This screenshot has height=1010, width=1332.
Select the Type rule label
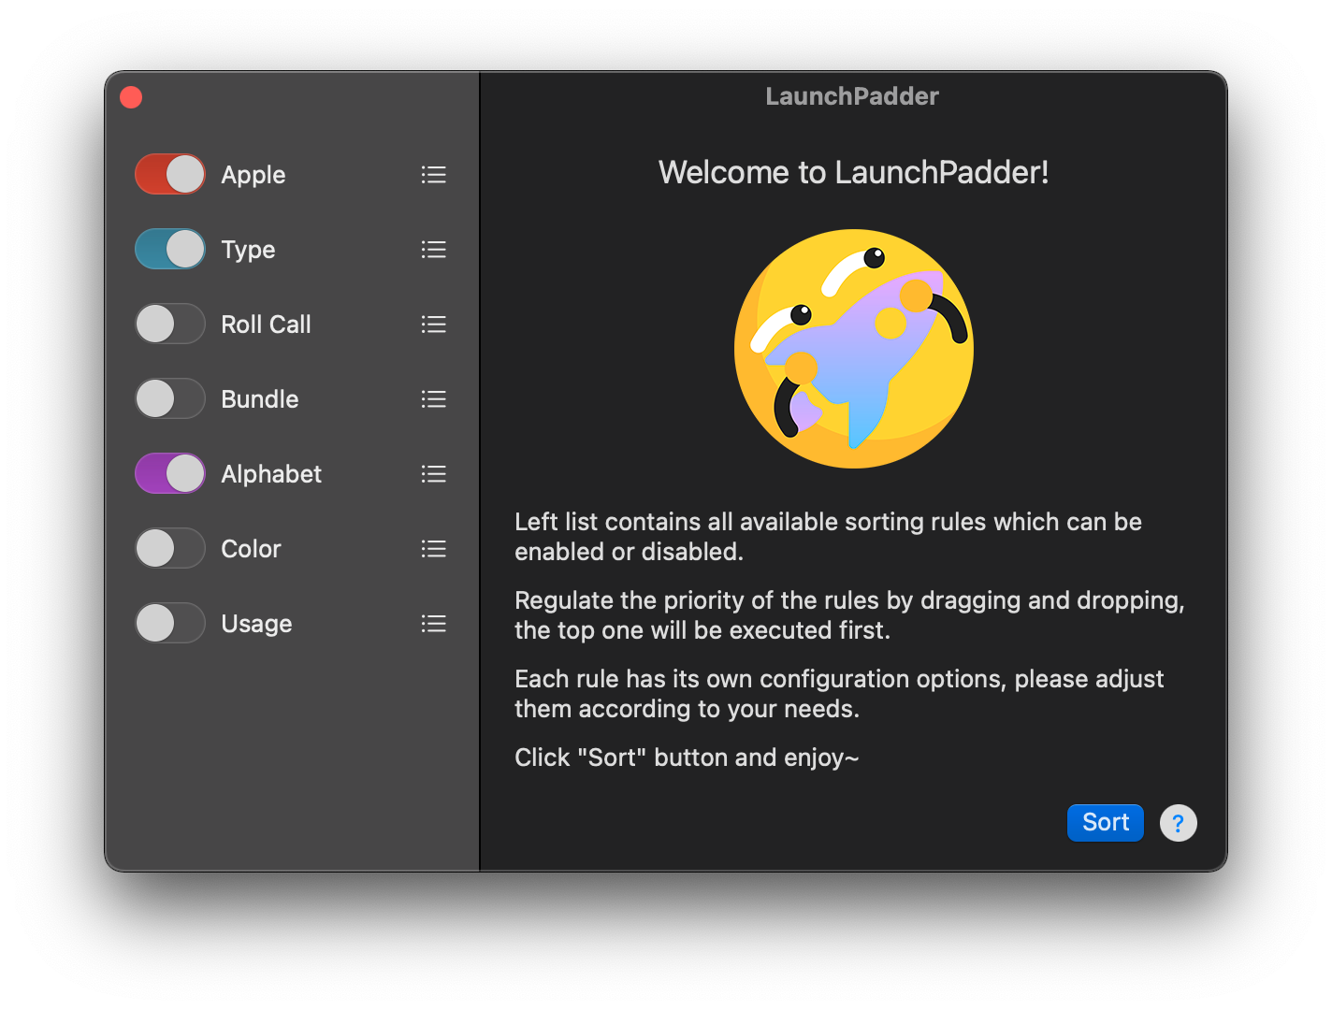(x=248, y=251)
